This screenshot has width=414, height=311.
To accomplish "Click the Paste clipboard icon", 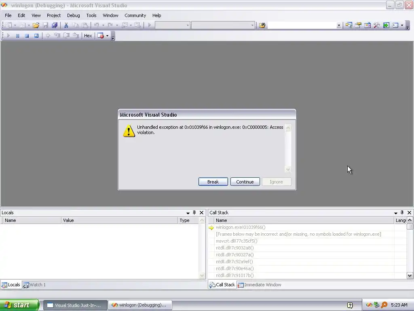I will coord(85,25).
